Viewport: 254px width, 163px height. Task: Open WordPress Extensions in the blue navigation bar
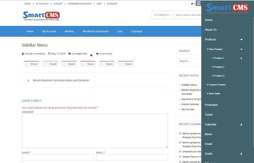tap(96, 31)
